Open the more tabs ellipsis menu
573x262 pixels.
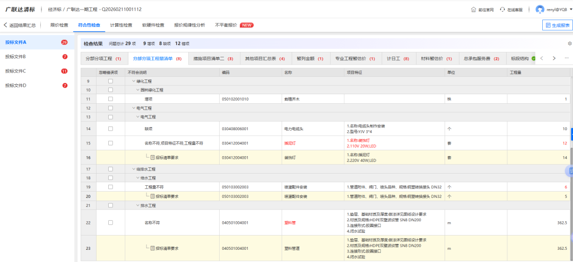[566, 58]
